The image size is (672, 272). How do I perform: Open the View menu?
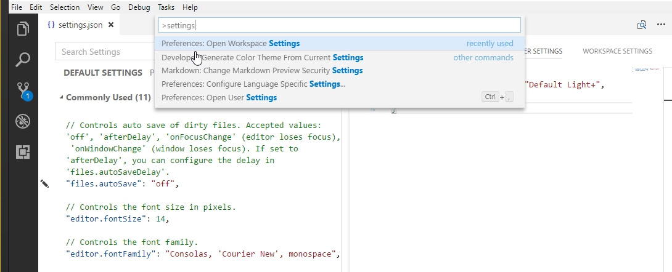tap(95, 7)
